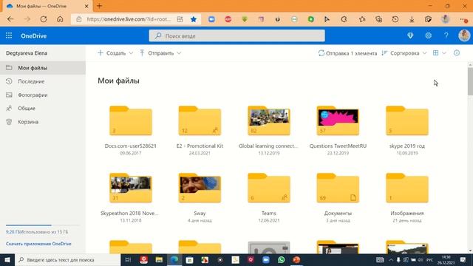Open Zoom from the taskbar
This screenshot has height=266, width=473.
(x=266, y=259)
